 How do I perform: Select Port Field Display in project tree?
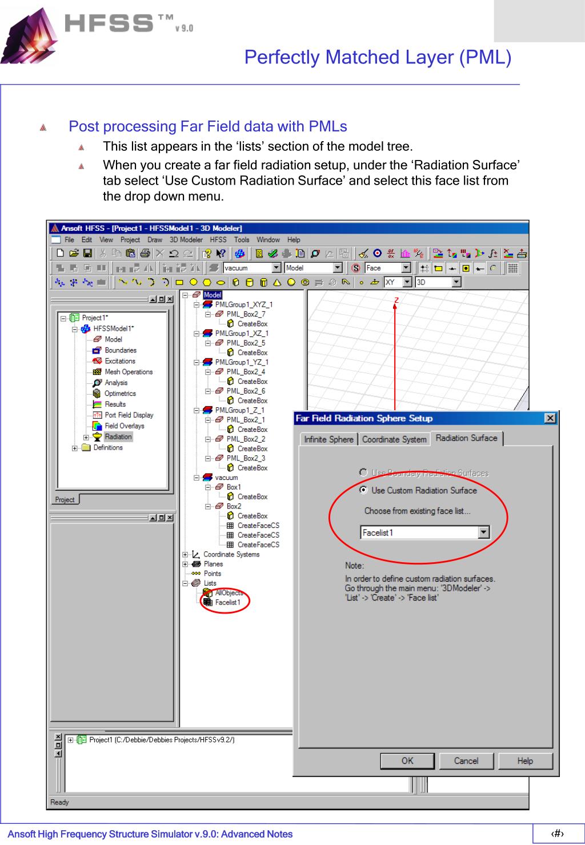tap(129, 415)
